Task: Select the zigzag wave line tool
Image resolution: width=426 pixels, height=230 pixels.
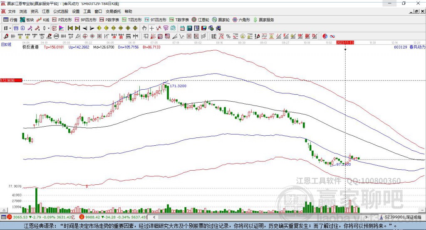Action: 181,36
